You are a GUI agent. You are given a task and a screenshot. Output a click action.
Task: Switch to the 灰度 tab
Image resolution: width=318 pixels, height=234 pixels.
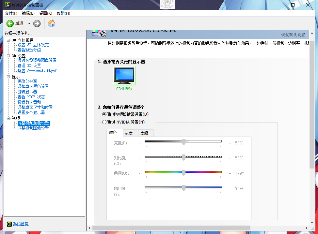130,133
